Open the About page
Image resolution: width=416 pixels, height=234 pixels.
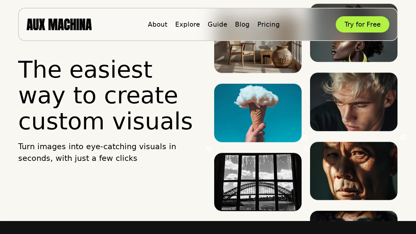point(158,25)
